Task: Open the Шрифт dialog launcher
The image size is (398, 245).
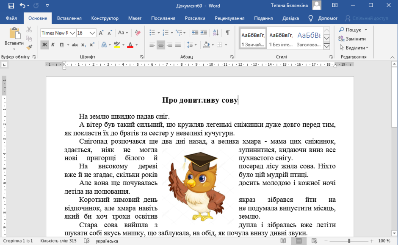Action: pos(142,57)
